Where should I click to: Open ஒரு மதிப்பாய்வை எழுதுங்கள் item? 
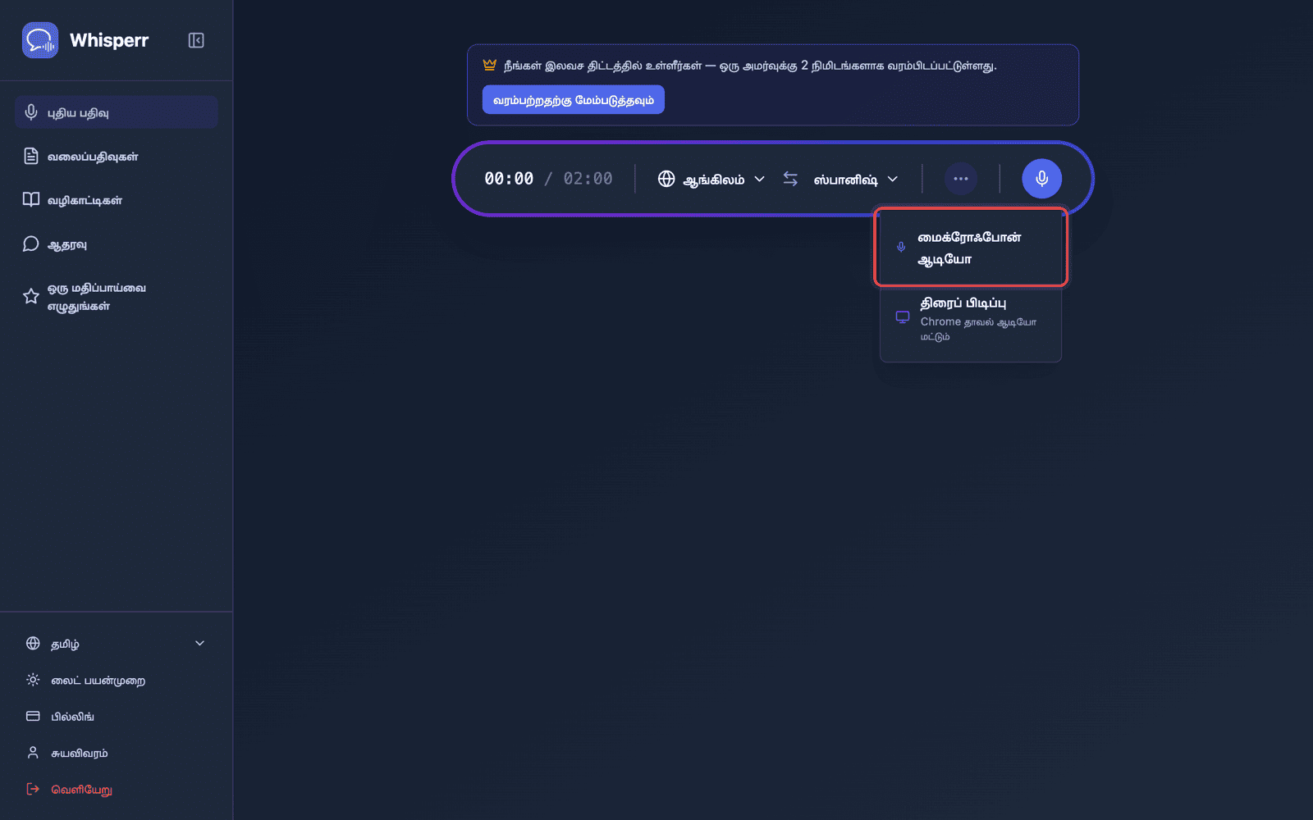tap(116, 297)
